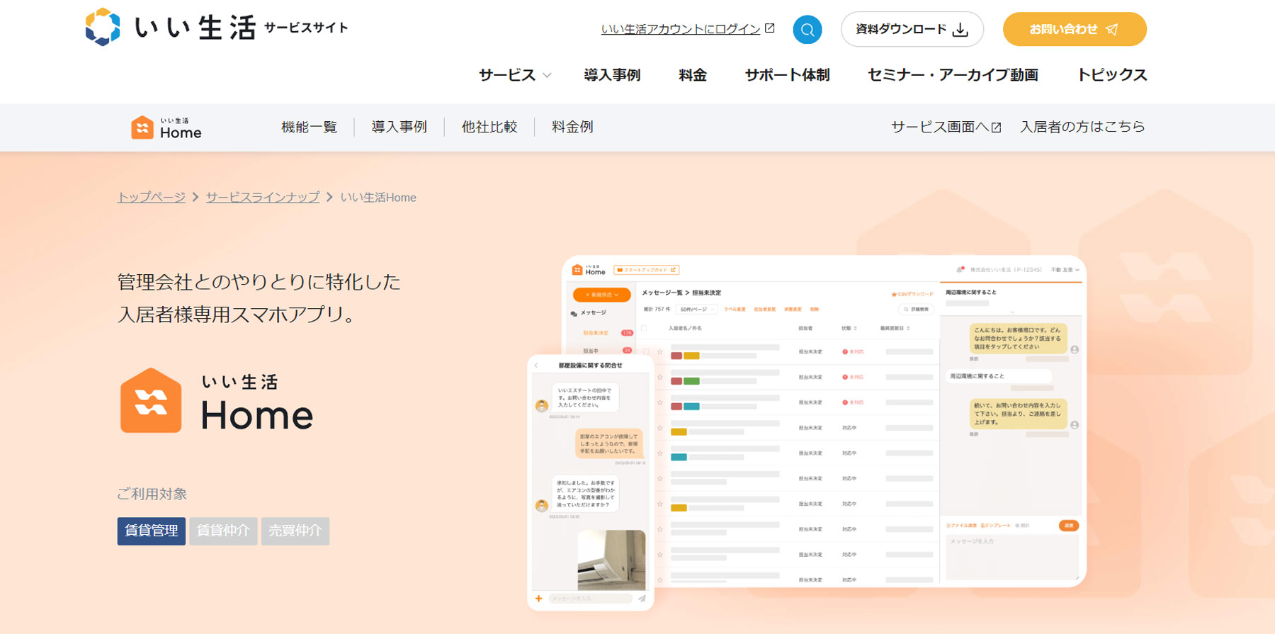The height and width of the screenshot is (634, 1275).
Task: Click the 売買仲介 target tag
Action: (295, 531)
